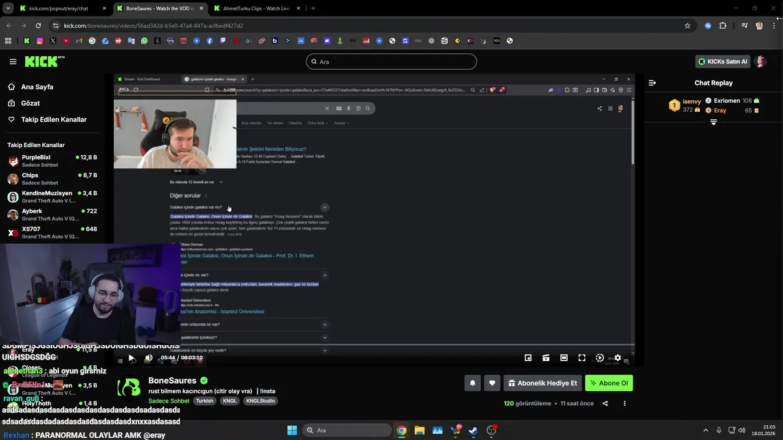Open KendineMuzisyen followed channel
Image resolution: width=783 pixels, height=440 pixels.
[52, 197]
